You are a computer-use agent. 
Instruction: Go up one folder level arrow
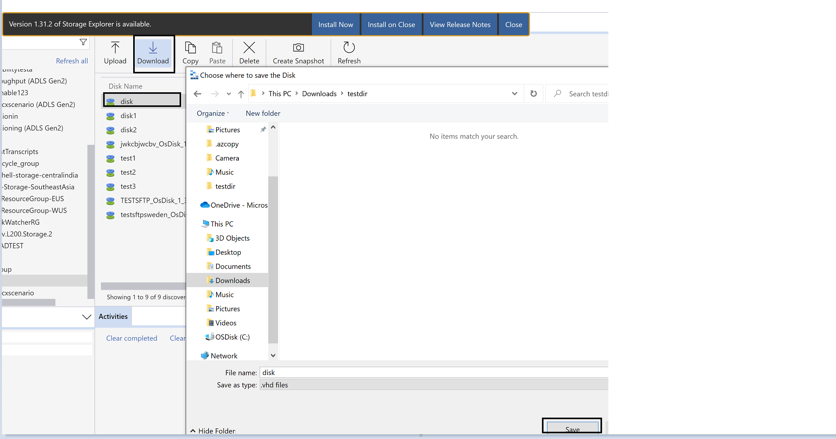pyautogui.click(x=241, y=94)
